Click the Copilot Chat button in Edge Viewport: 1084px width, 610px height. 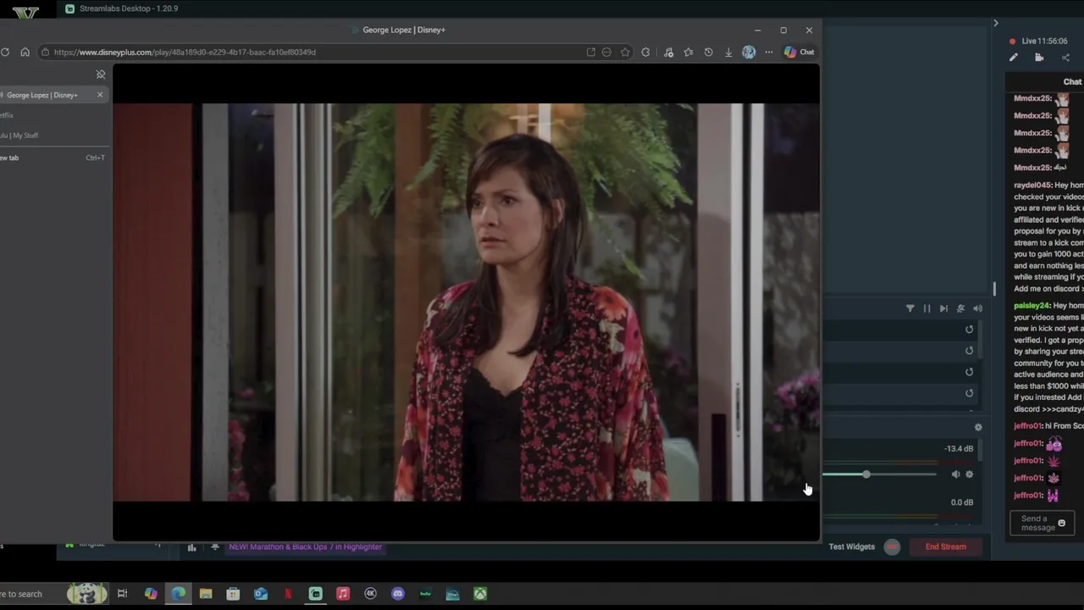799,52
